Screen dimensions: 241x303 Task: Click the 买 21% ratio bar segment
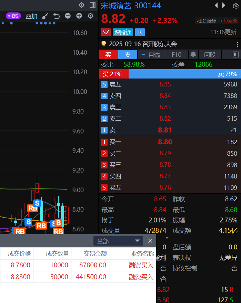click(113, 74)
